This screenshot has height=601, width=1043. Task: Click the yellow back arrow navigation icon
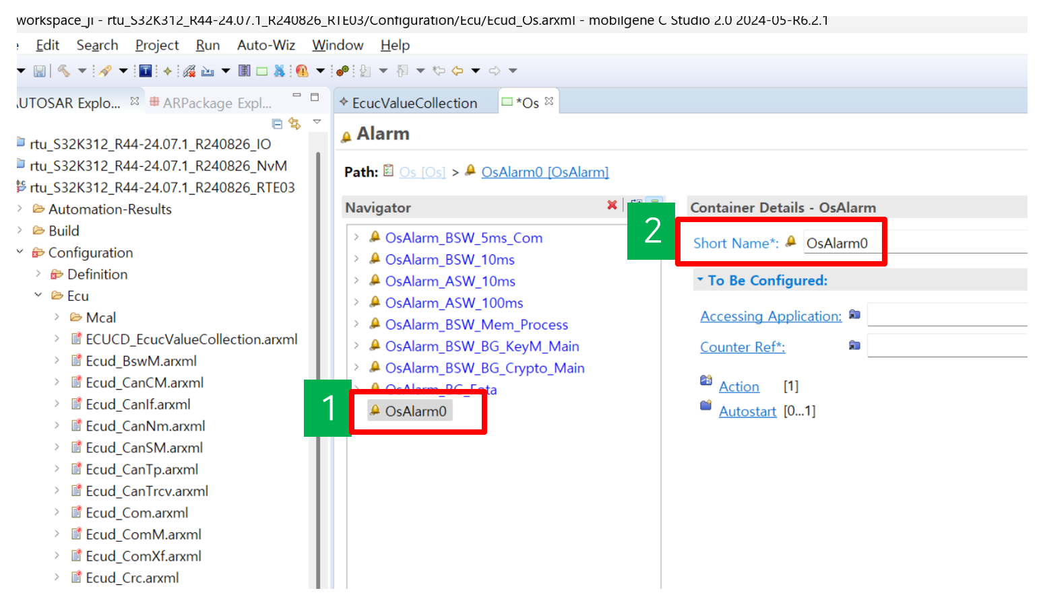[x=457, y=71]
